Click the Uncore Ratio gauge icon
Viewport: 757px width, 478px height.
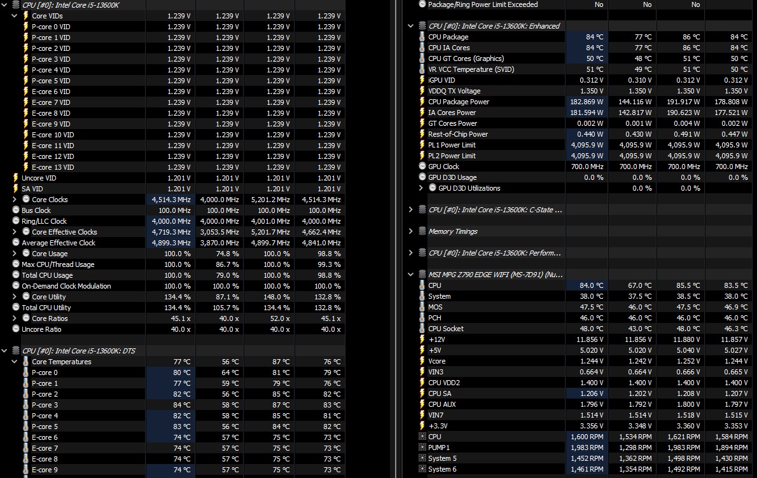(16, 329)
